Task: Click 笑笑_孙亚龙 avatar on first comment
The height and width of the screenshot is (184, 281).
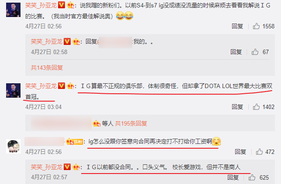Action: [13, 10]
